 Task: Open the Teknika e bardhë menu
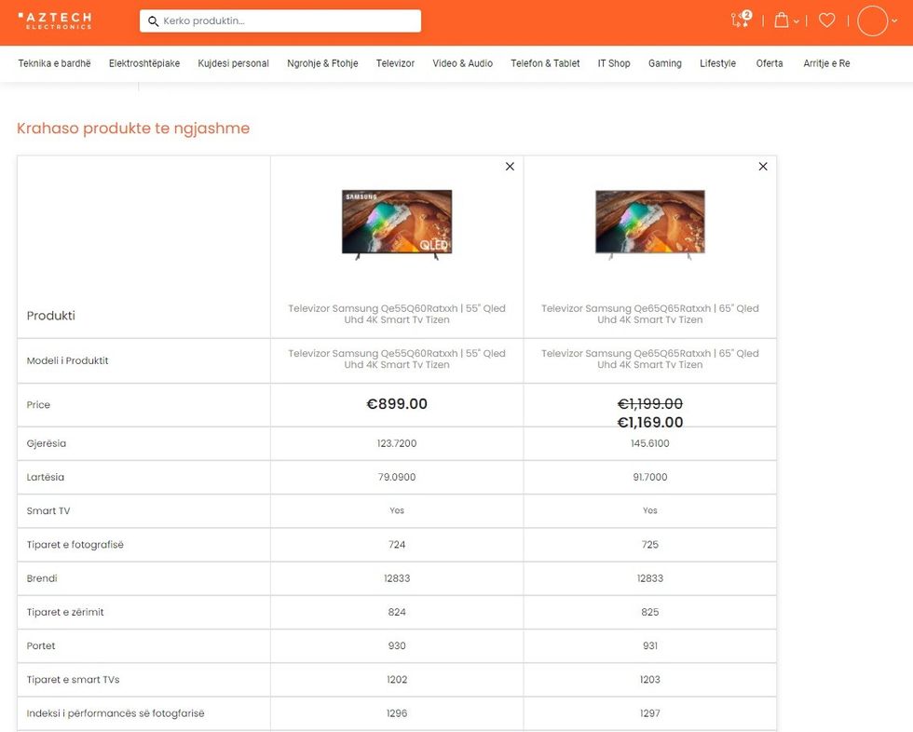pos(55,63)
